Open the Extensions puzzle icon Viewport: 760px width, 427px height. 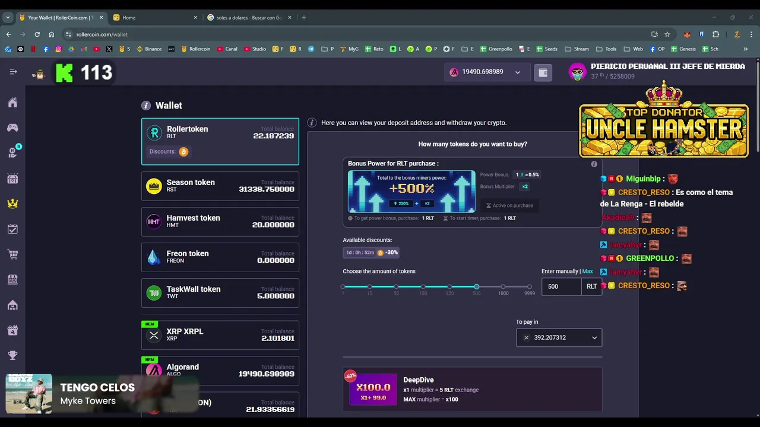click(715, 34)
